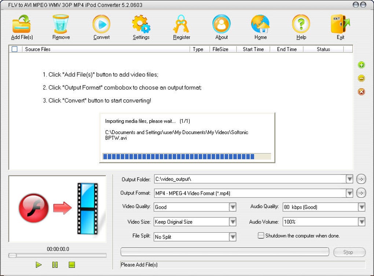Expand the Audio Quality combo box
Image resolution: width=374 pixels, height=276 pixels.
pos(362,207)
